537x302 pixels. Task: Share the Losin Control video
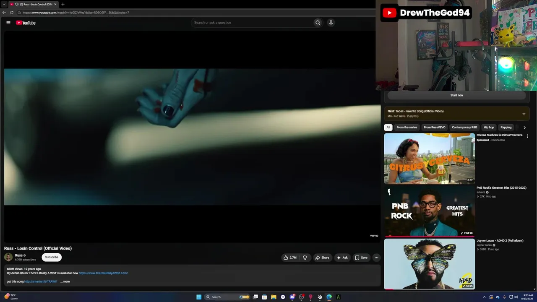point(322,258)
